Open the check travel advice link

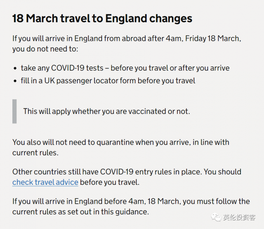pos(45,182)
